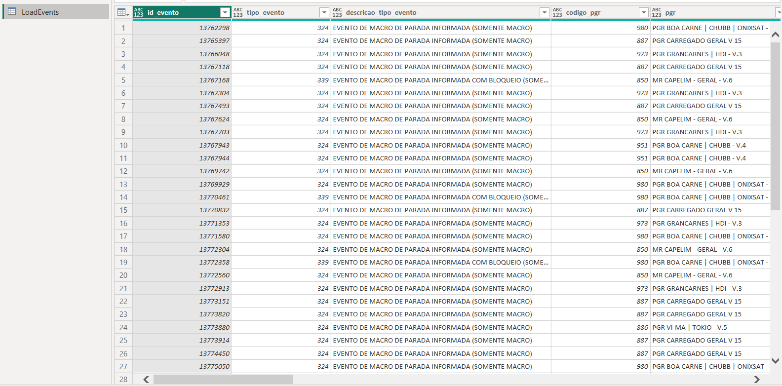Screen dimensions: 782x386
Task: Change data type icon of id_evento column
Action: tap(139, 12)
